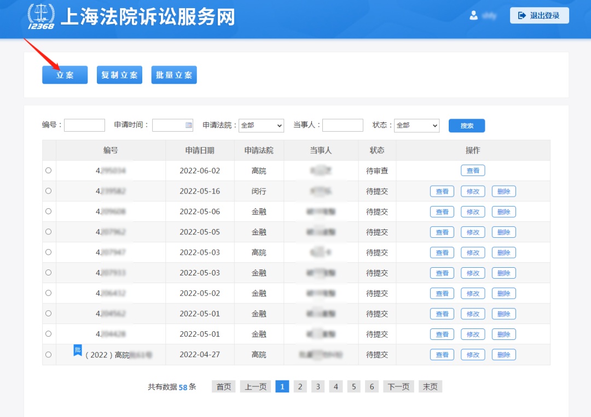Expand the 状态 dropdown
This screenshot has width=591, height=417.
[416, 125]
